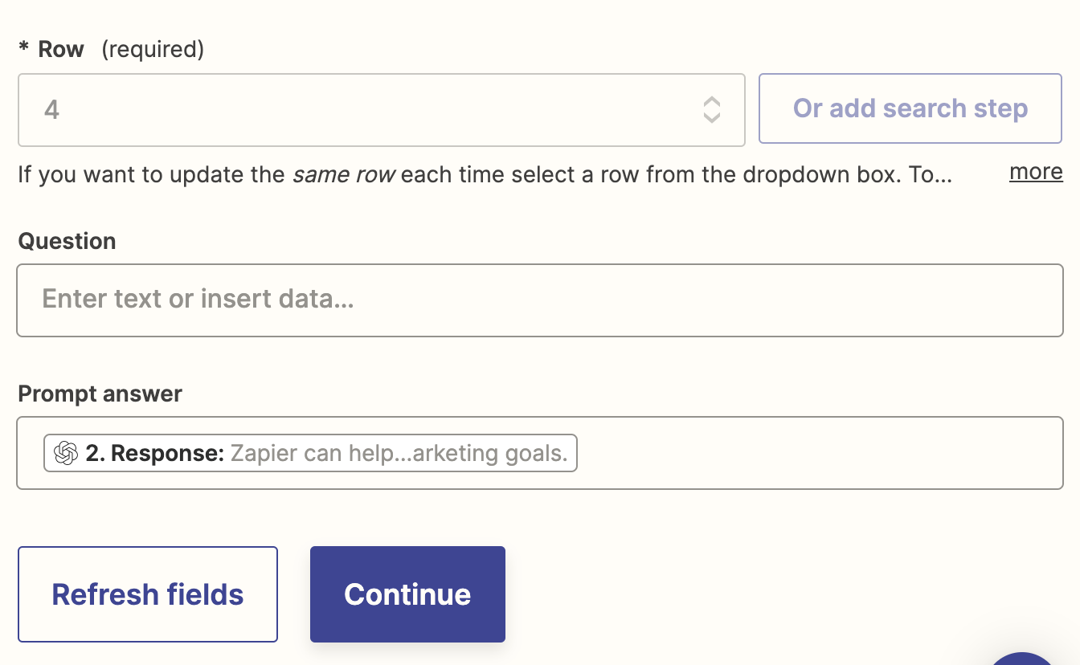Click the "(required)" text next to Row

click(153, 50)
